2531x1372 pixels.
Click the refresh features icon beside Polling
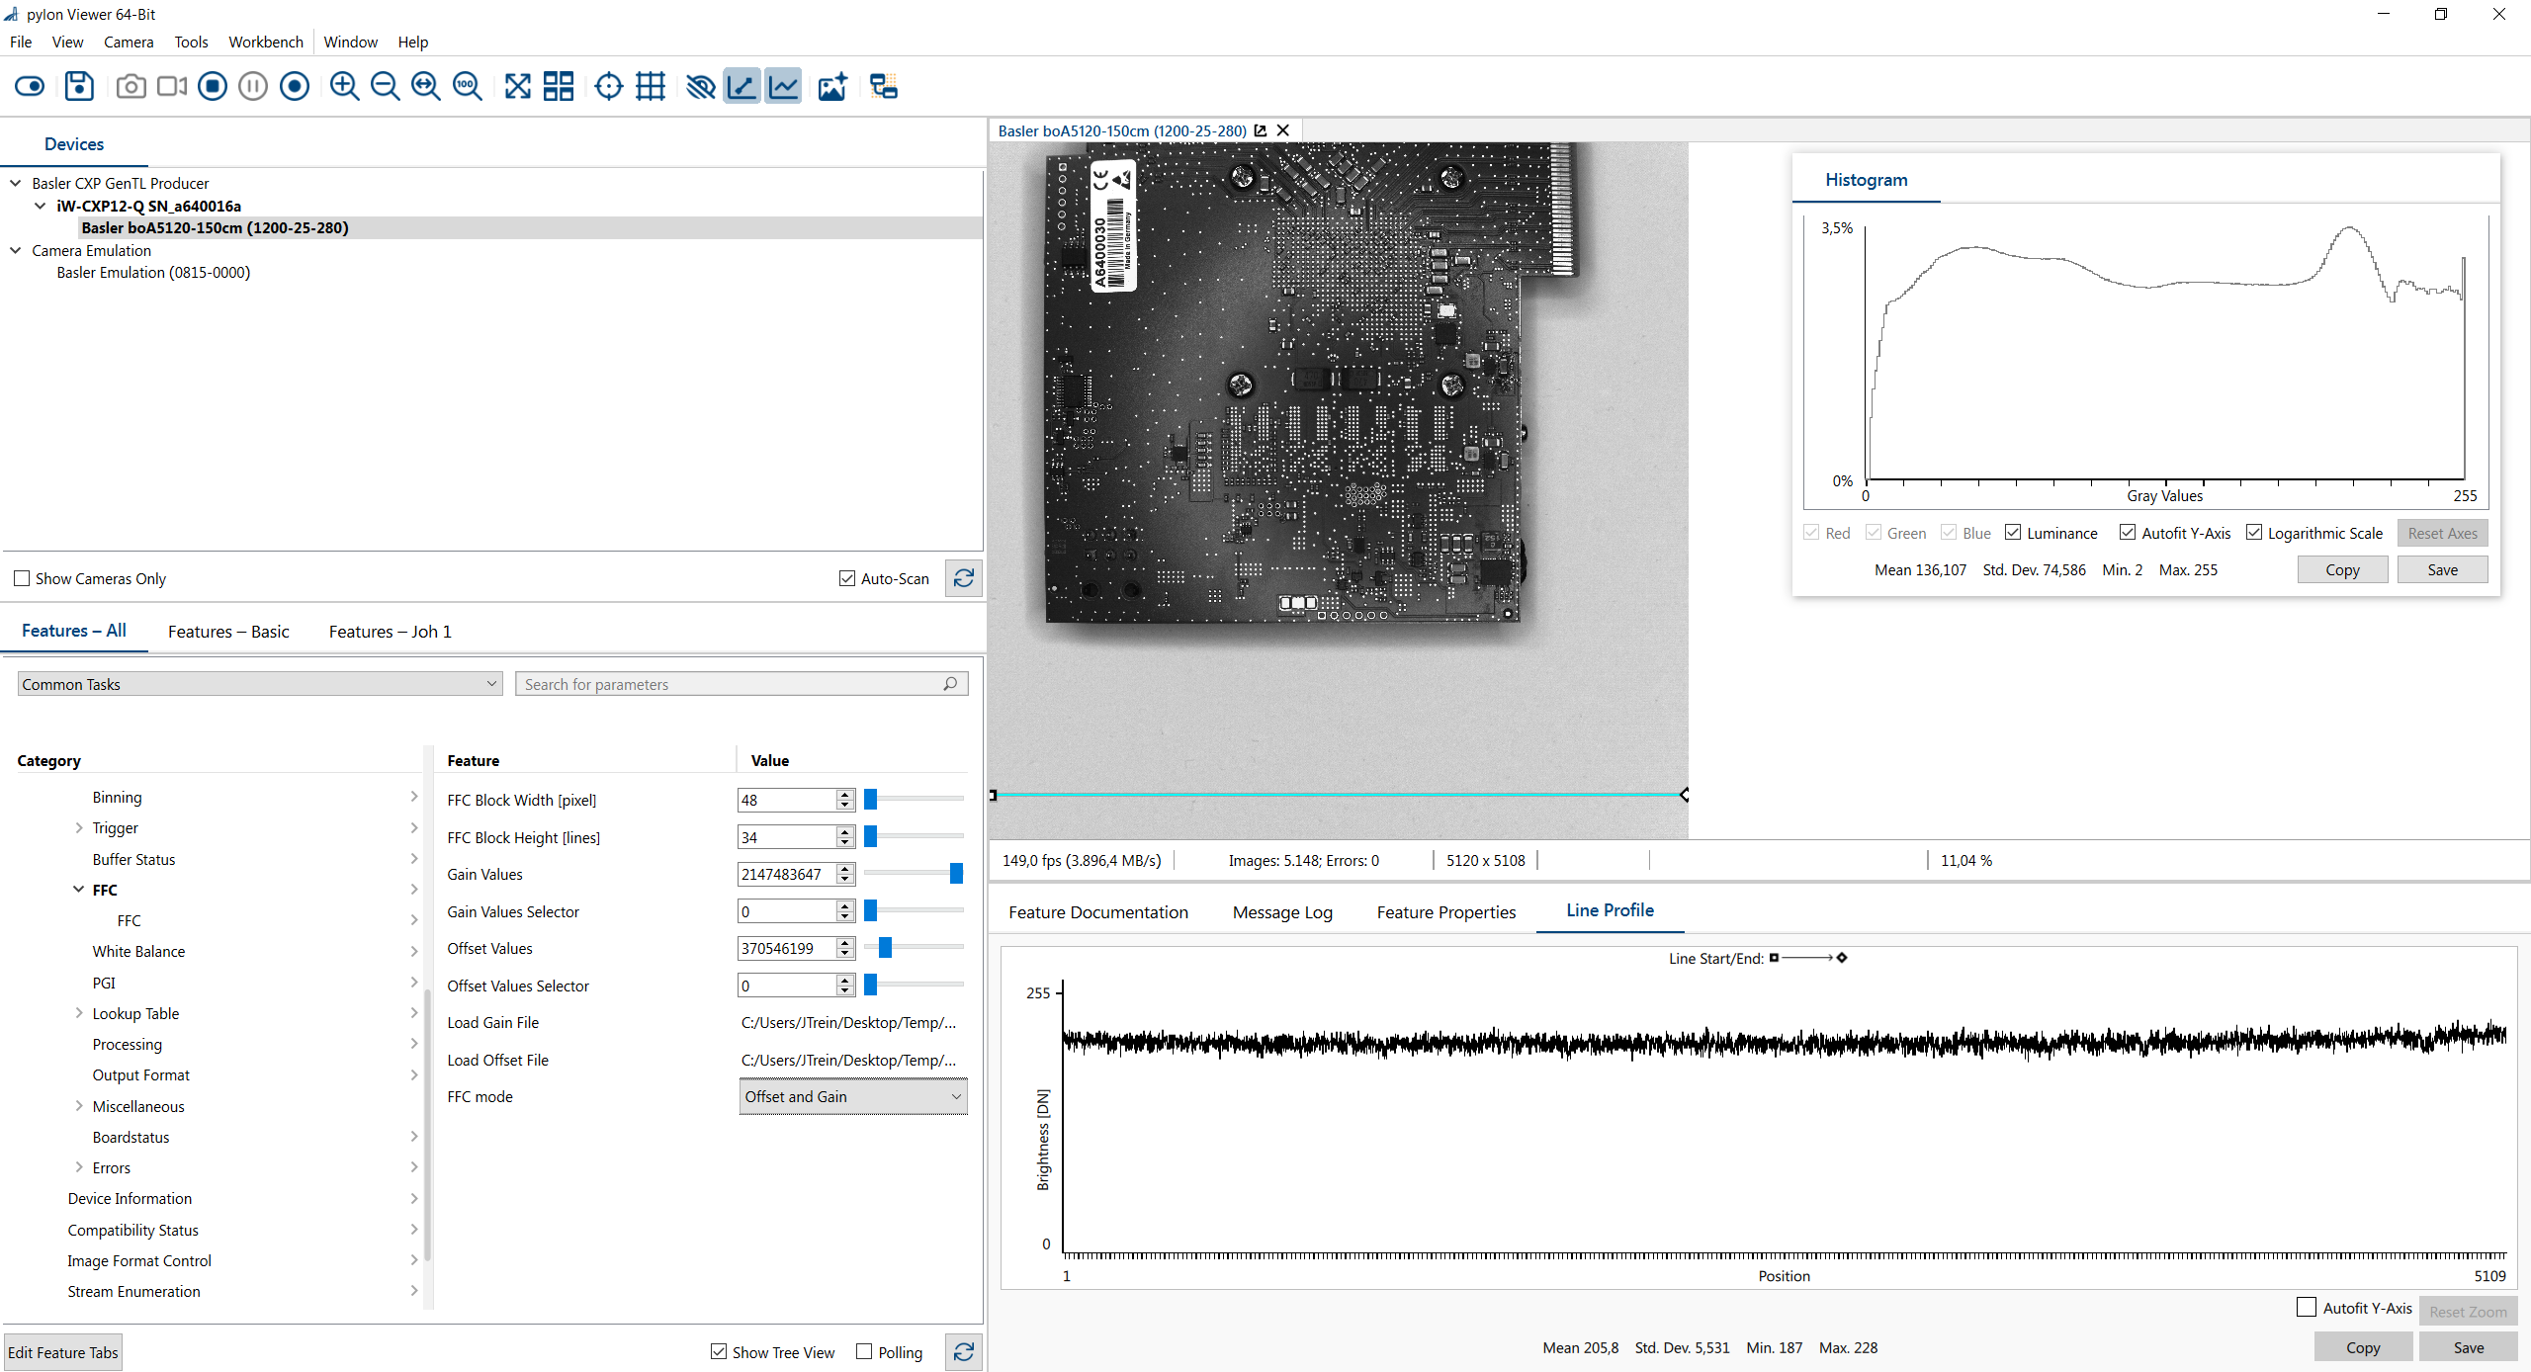pyautogui.click(x=964, y=1352)
